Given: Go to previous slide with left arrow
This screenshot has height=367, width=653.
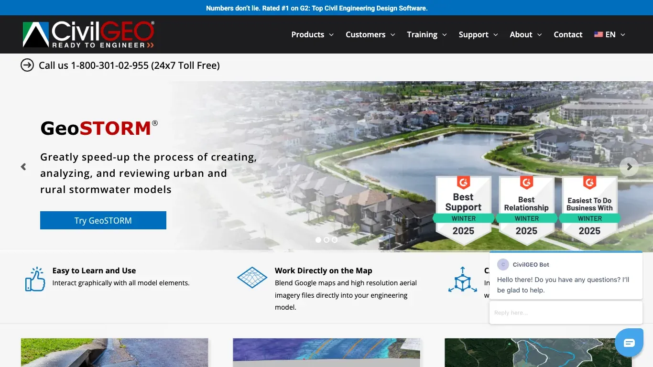Looking at the screenshot, I should tap(23, 167).
